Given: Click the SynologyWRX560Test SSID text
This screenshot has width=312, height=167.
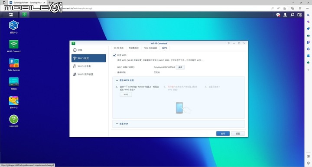Looking at the screenshot, I should [164, 67].
